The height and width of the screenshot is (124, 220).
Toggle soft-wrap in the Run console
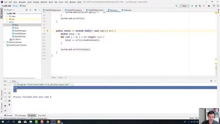[9, 93]
